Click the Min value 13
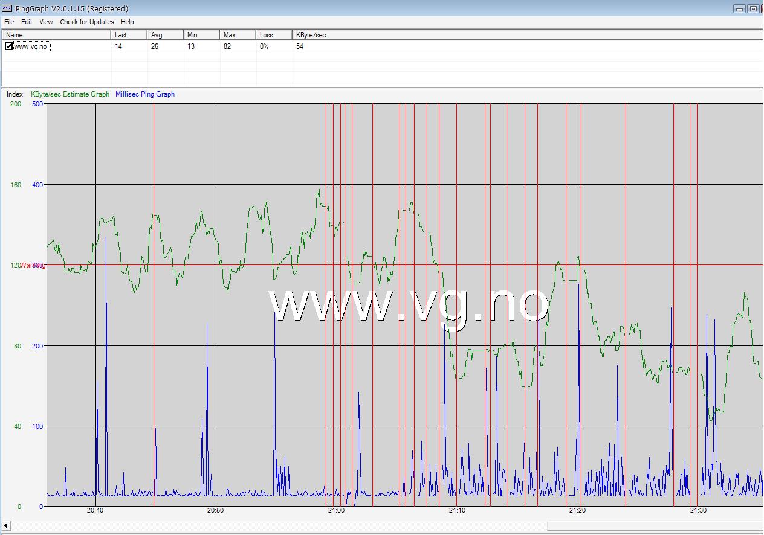The height and width of the screenshot is (535, 764). coord(191,46)
